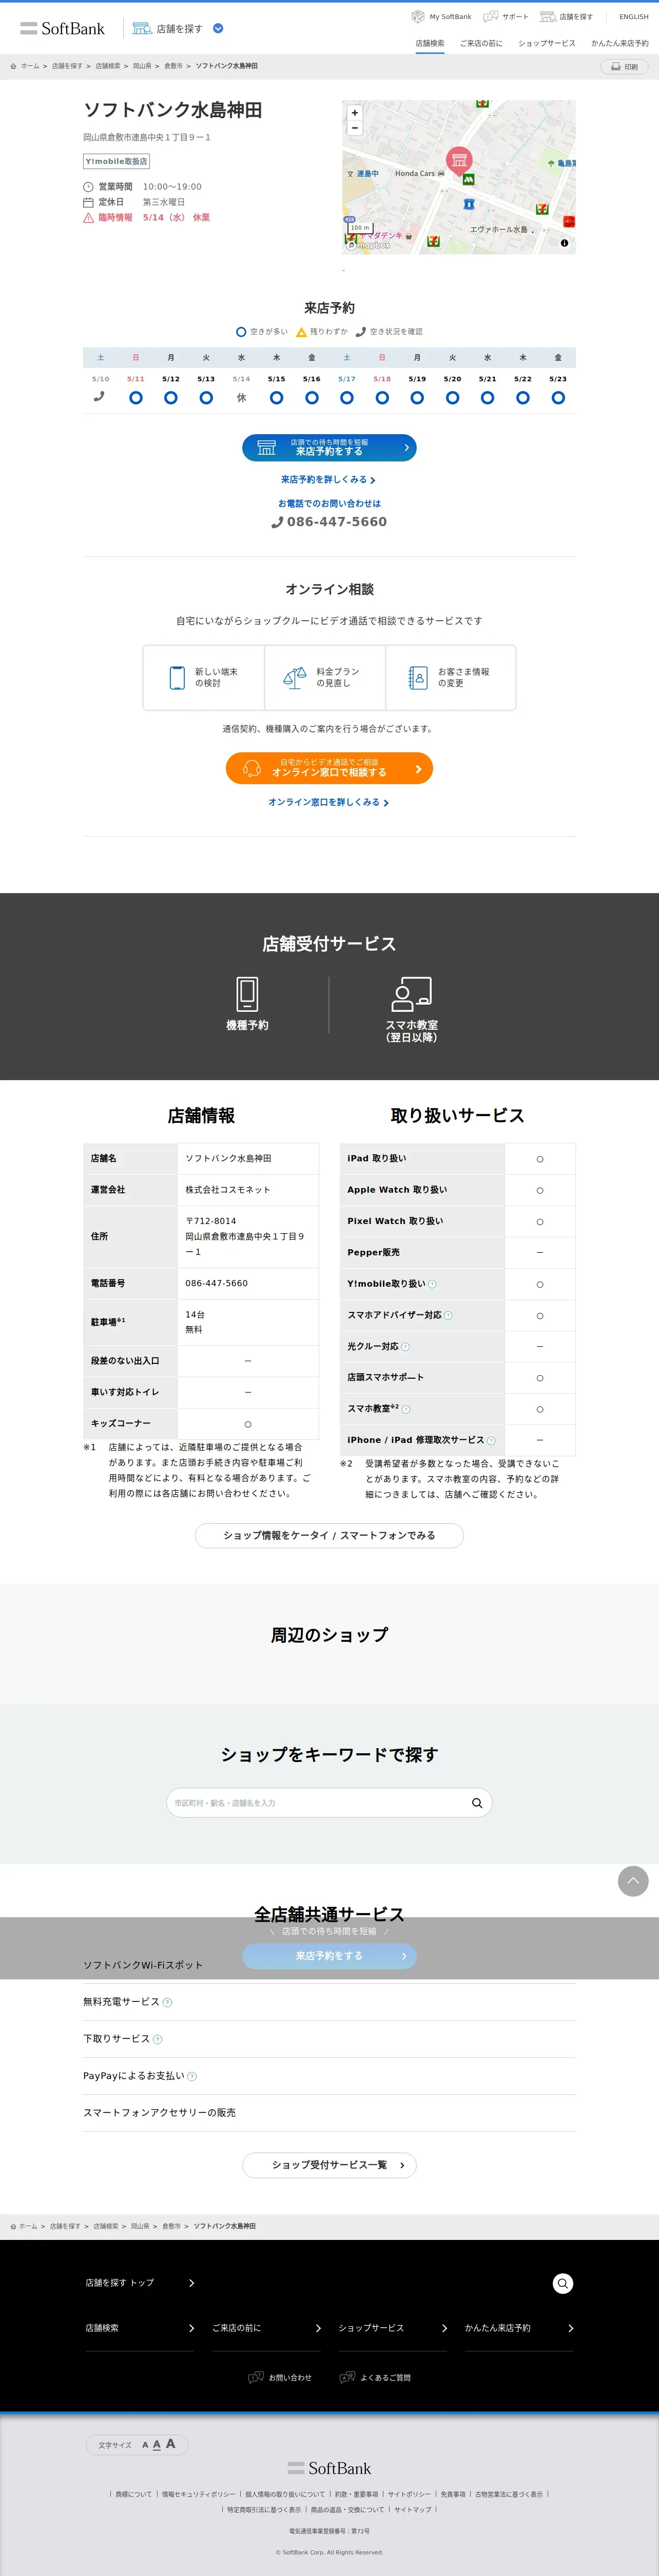Open help icon beside 無料充電サービス
This screenshot has height=2576, width=659.
pos(168,2002)
